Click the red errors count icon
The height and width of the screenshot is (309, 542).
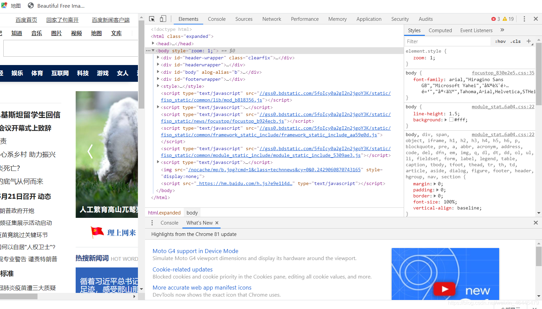coord(493,19)
